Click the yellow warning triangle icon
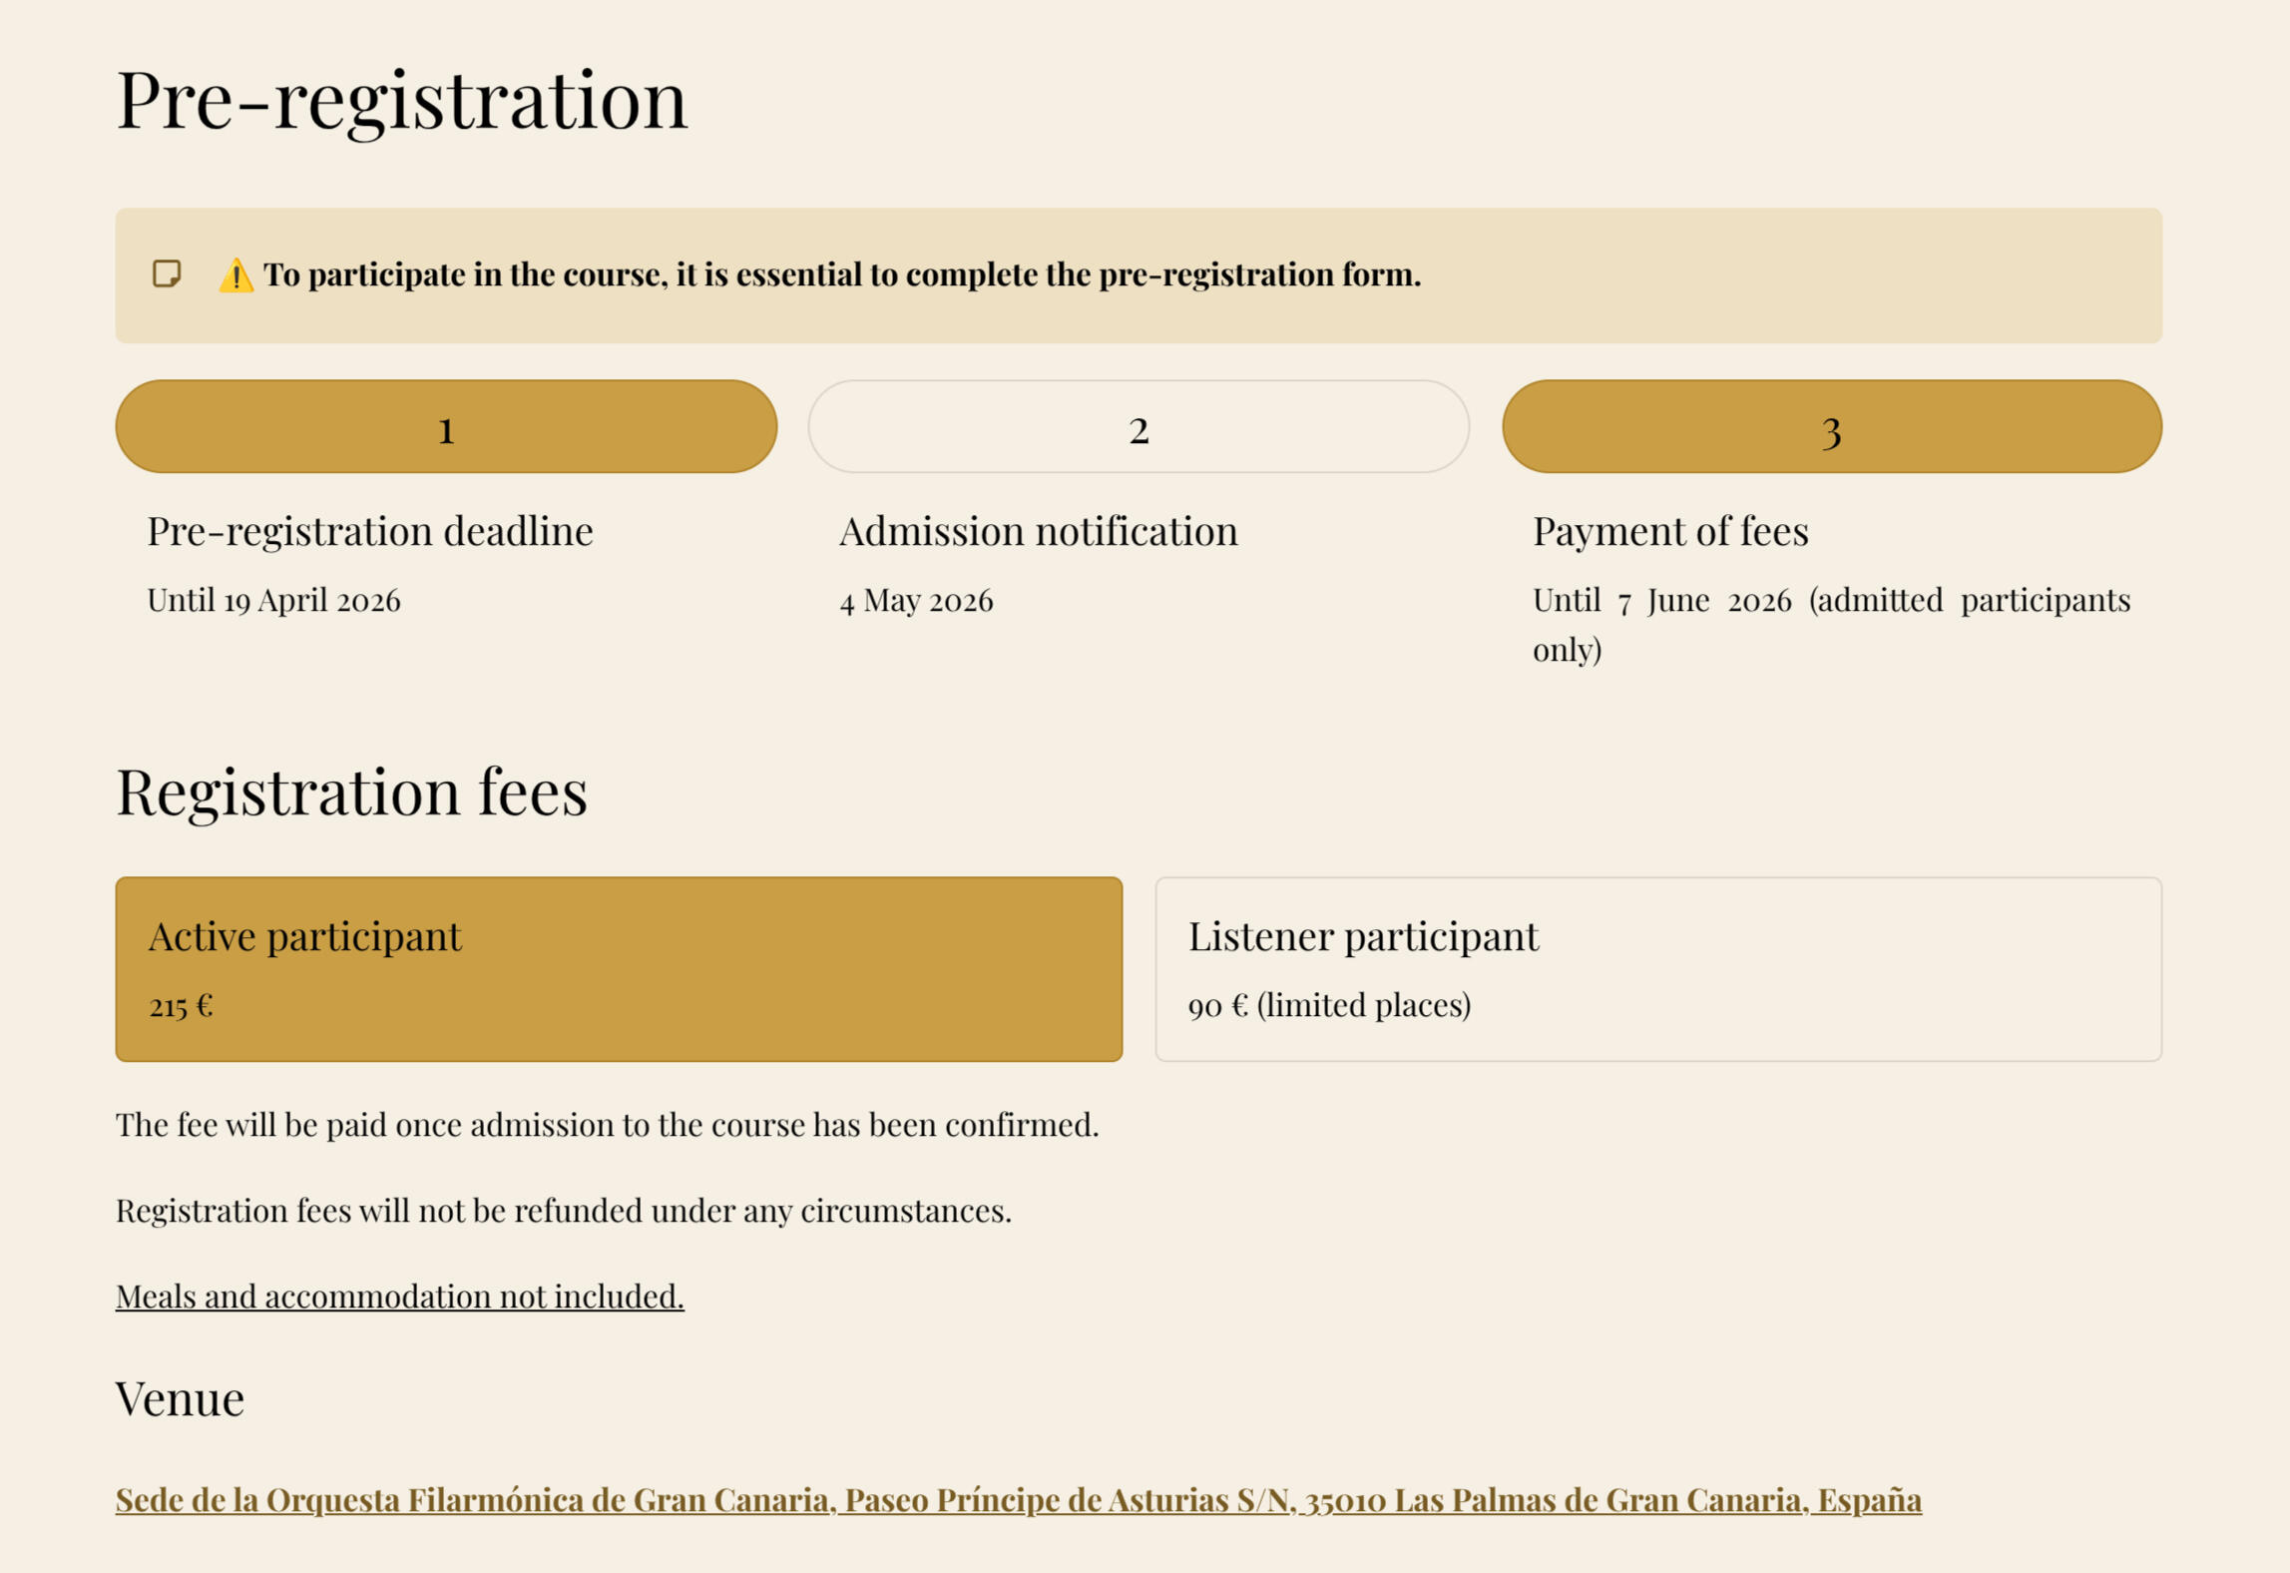 [235, 275]
